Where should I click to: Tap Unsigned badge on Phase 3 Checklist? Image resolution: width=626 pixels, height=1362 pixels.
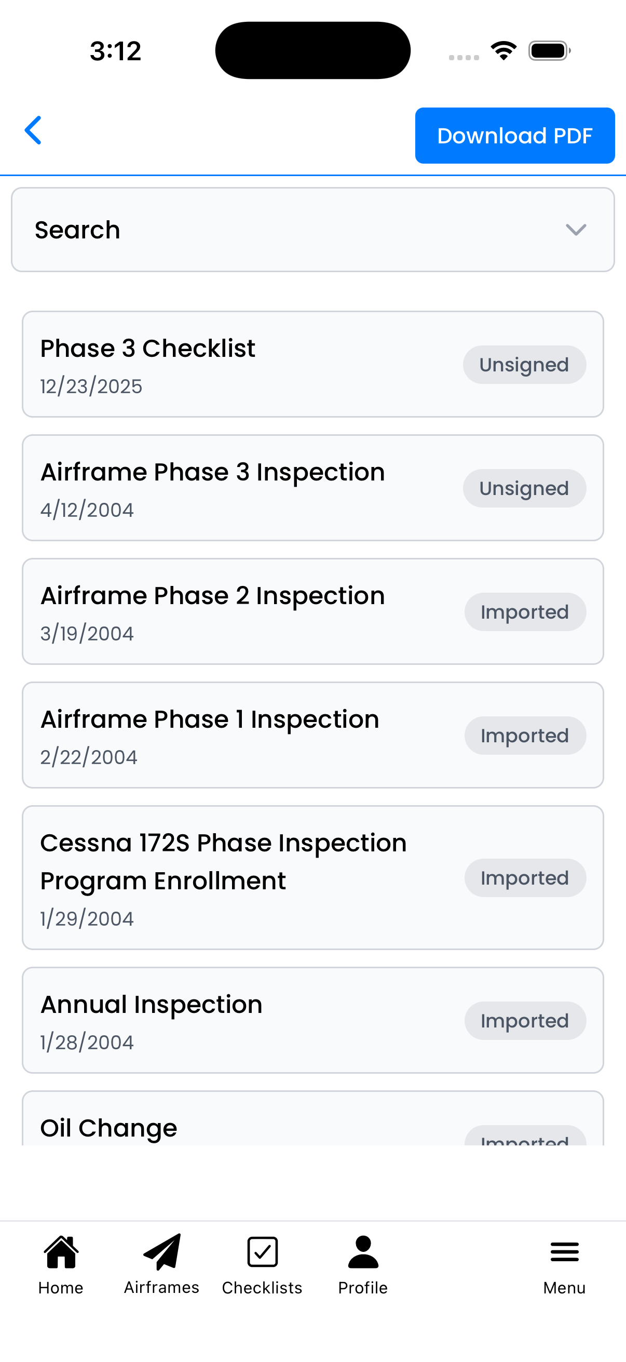524,365
